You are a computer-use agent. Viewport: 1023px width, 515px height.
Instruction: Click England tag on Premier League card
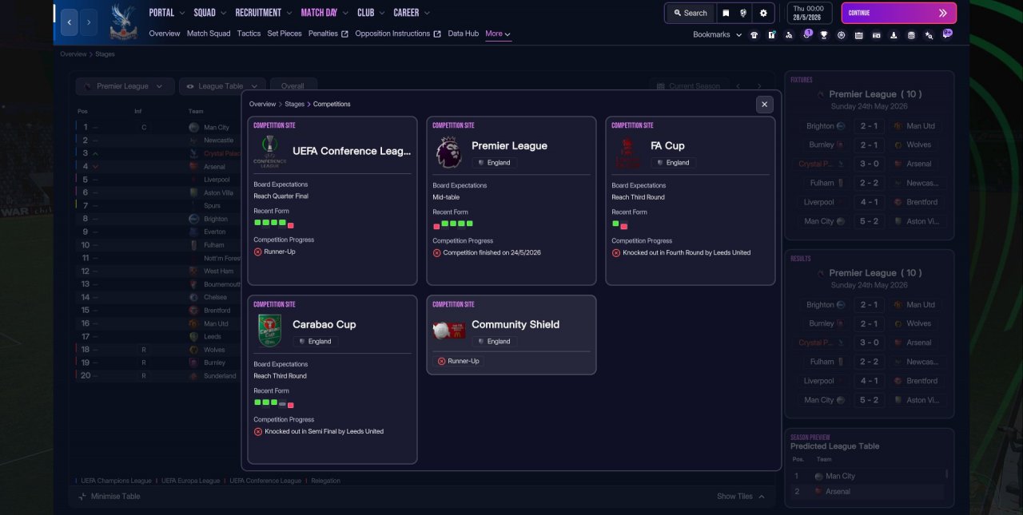[494, 162]
